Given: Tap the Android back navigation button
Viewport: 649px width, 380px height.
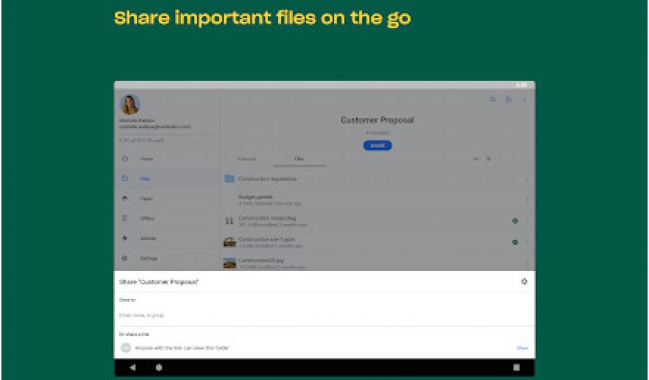Looking at the screenshot, I should click(132, 367).
